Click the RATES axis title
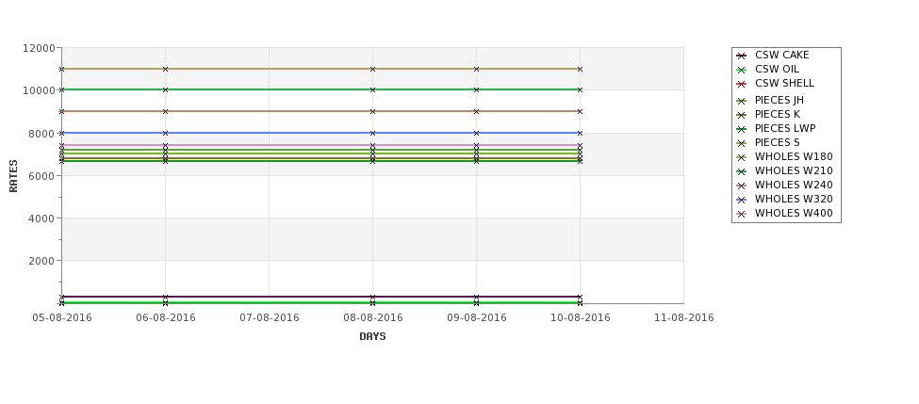Screen dimensions: 919x404 pyautogui.click(x=13, y=176)
